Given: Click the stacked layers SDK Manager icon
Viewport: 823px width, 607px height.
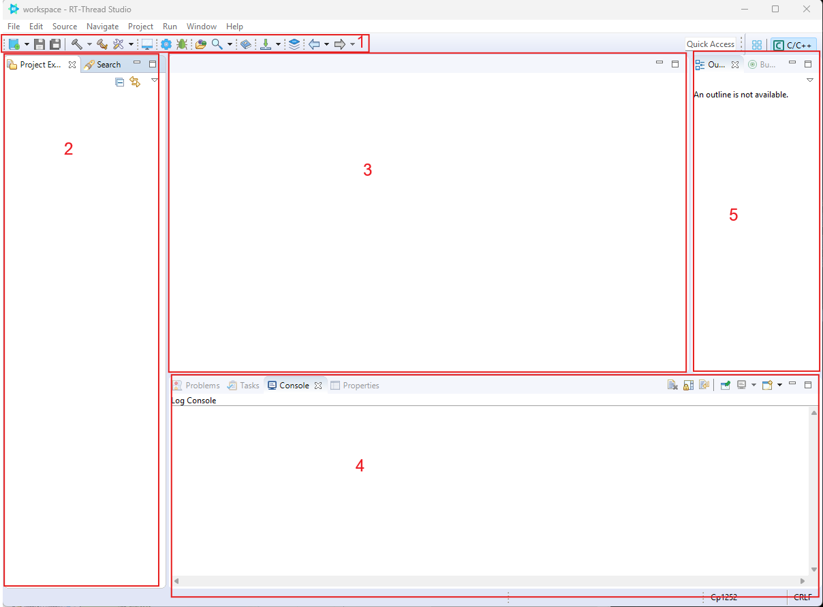Looking at the screenshot, I should click(294, 44).
